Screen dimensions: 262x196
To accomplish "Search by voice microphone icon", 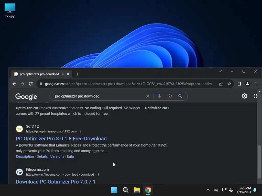I will 159,96.
